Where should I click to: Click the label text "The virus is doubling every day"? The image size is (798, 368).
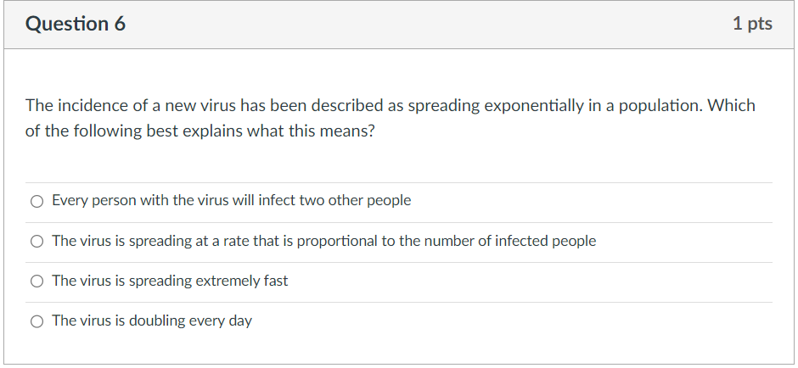[152, 321]
